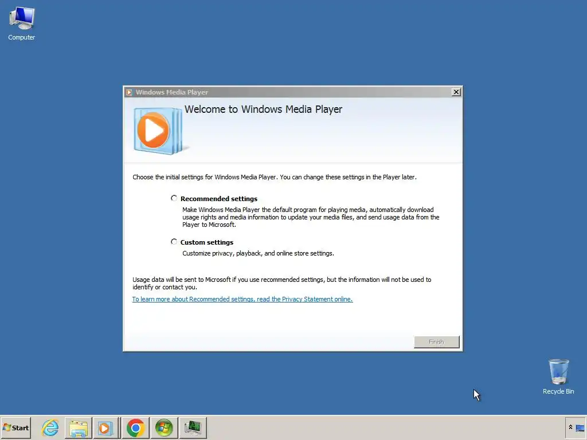Click the 'Welcome to Windows Media Player' heading

(263, 109)
